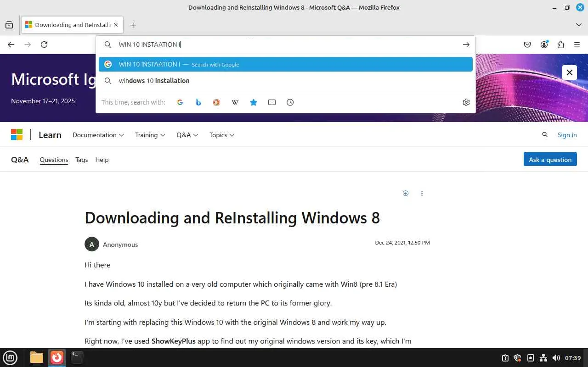
Task: Switch to the Tags tab
Action: click(82, 160)
